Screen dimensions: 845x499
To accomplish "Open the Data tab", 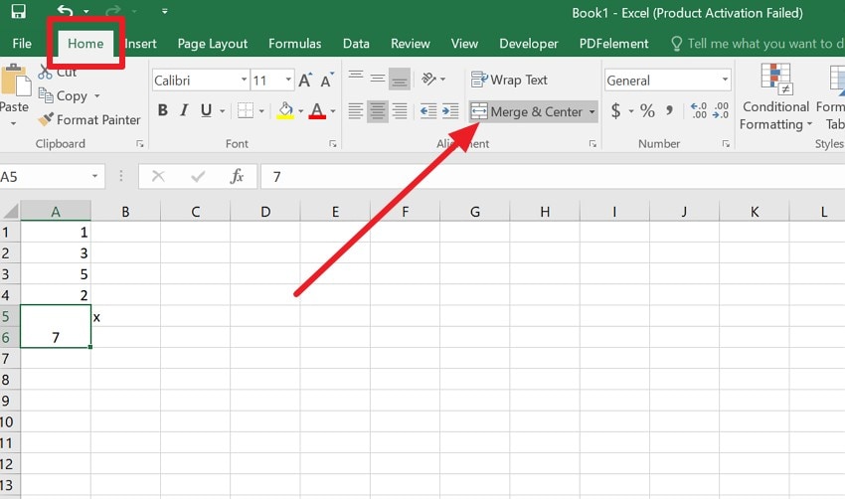I will coord(356,44).
